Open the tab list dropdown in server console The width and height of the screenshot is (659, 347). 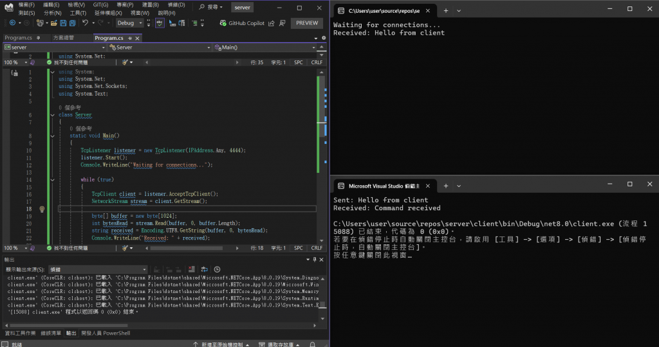(459, 10)
